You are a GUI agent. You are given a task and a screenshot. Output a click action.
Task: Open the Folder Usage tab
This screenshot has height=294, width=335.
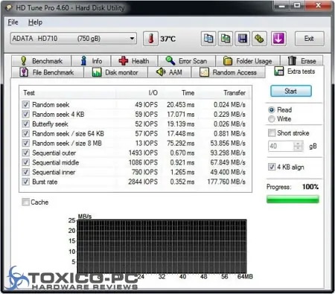click(x=248, y=61)
